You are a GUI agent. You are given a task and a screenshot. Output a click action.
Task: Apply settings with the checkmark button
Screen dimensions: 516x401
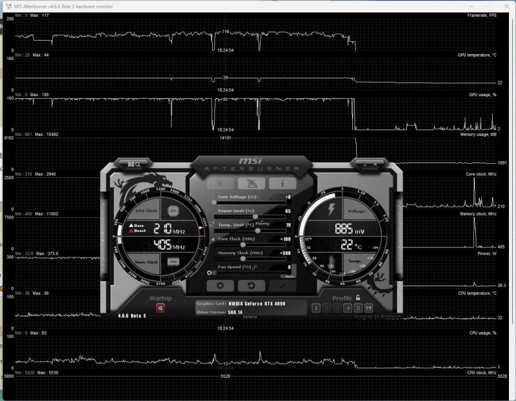pyautogui.click(x=283, y=286)
